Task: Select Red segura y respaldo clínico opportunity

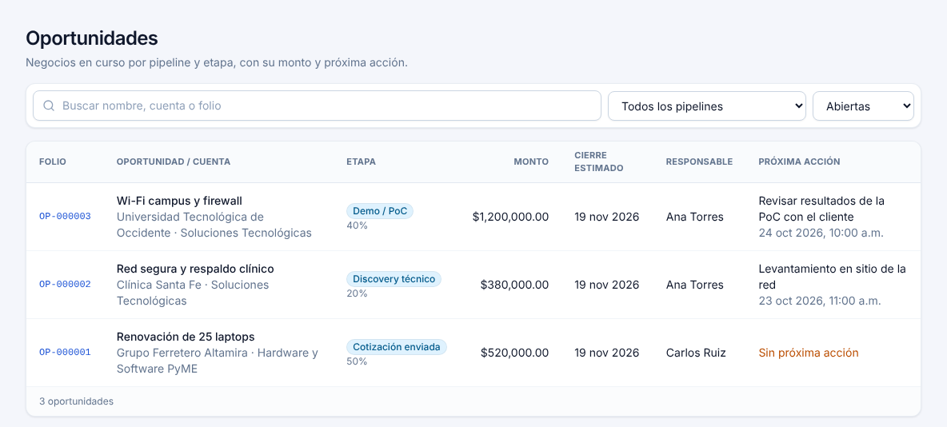Action: (195, 269)
